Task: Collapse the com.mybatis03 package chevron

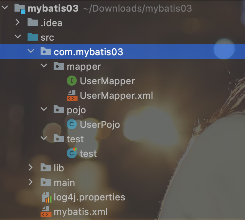Action: [x=31, y=51]
